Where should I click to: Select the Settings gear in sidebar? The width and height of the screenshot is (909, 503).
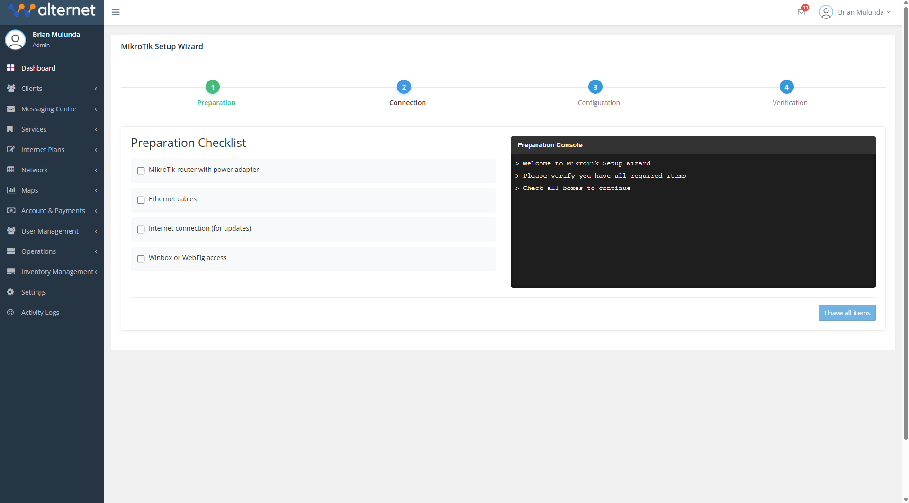coord(10,292)
